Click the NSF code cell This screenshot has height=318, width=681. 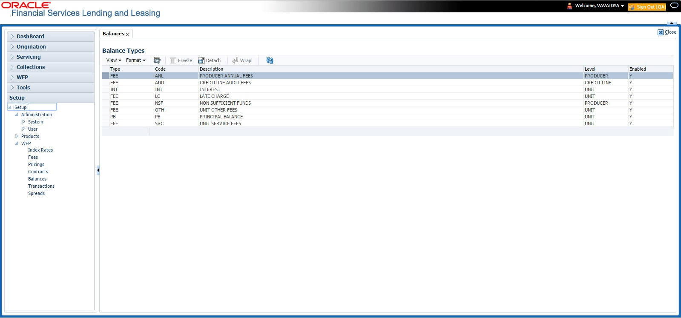click(176, 103)
